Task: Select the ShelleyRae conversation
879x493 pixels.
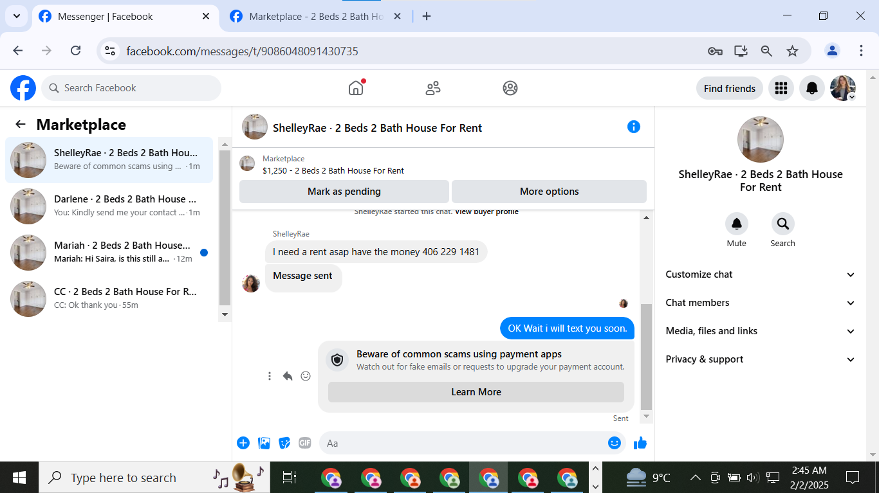Action: pos(109,160)
